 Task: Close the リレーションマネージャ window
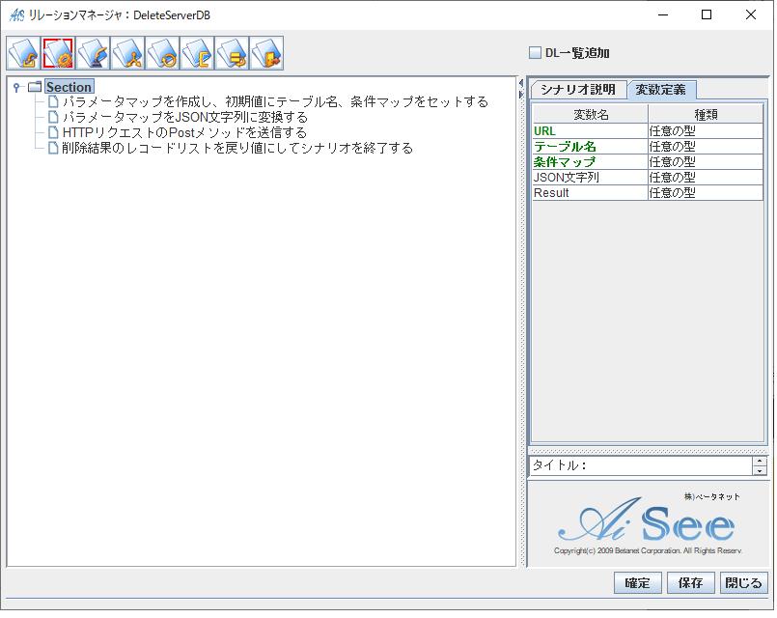click(750, 14)
